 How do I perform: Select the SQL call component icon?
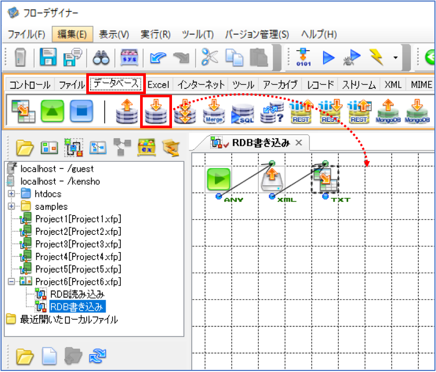coord(243,112)
